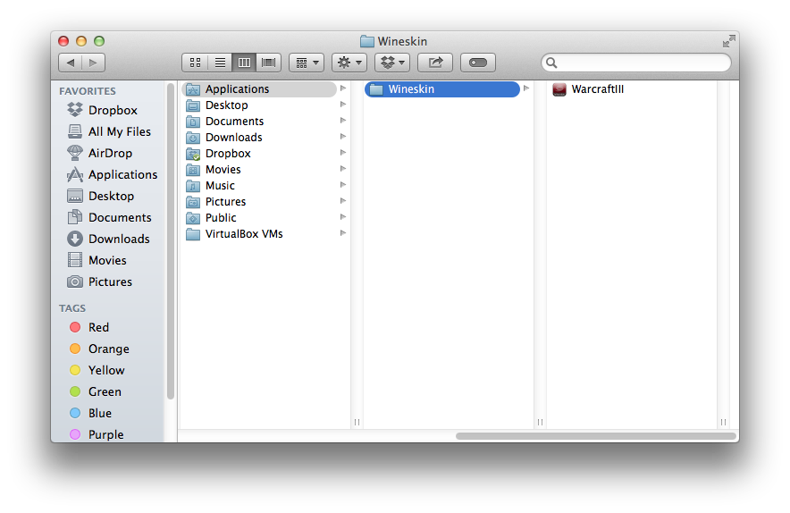Click into the Finder search field

[635, 63]
